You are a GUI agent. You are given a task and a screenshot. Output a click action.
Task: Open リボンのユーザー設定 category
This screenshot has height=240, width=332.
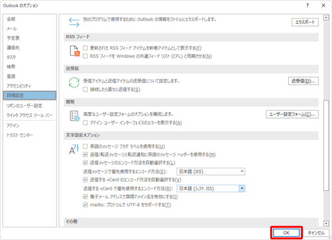pyautogui.click(x=29, y=105)
